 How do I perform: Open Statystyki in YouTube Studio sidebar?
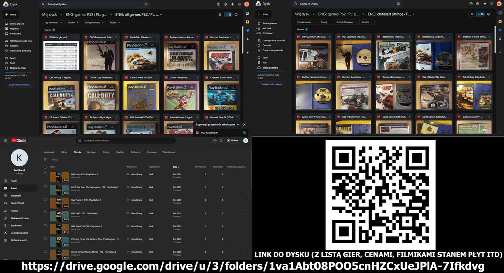coord(19,196)
